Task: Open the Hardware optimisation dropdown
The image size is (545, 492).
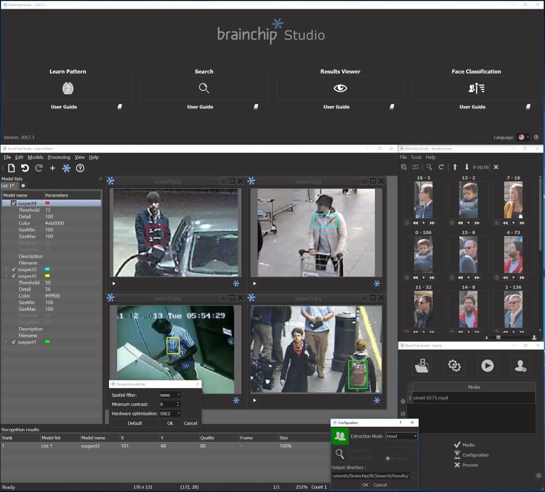Action: pos(169,414)
